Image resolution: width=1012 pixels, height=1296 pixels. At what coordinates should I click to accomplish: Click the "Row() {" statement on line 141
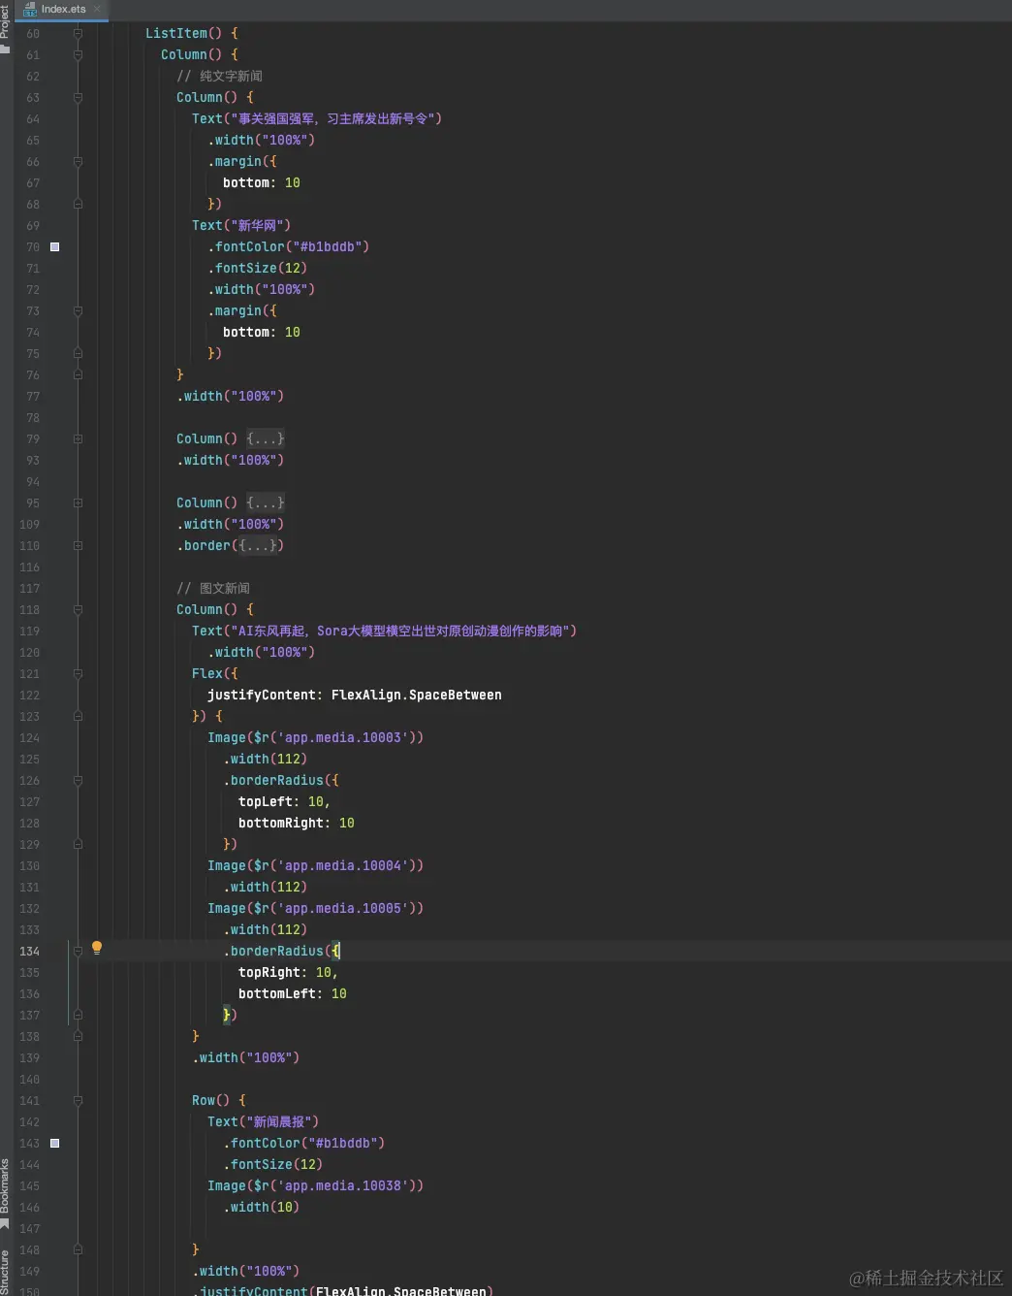219,1100
